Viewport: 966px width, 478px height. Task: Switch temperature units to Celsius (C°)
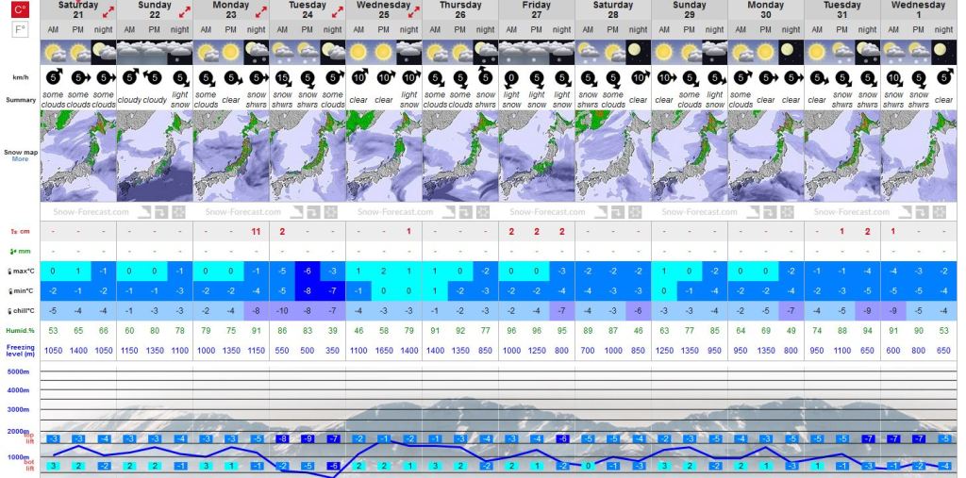tap(20, 9)
